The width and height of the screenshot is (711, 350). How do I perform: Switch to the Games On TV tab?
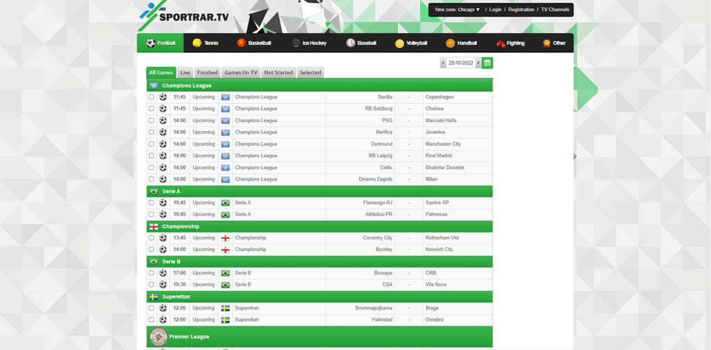[241, 72]
